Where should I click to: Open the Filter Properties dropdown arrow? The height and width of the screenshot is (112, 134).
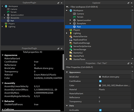coord(132,67)
